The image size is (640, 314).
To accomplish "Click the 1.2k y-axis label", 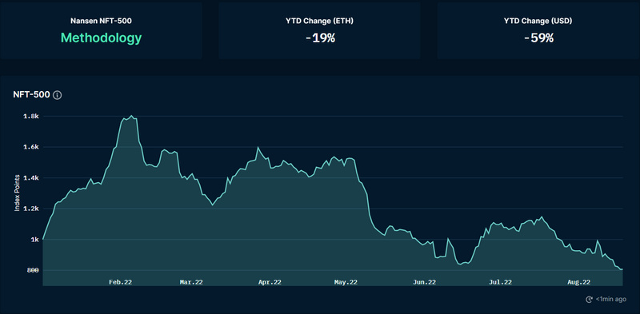I will click(x=32, y=209).
